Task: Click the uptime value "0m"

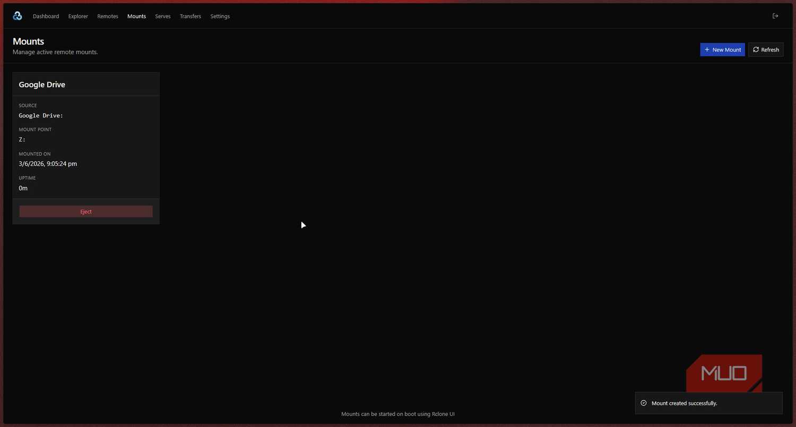Action: tap(23, 188)
